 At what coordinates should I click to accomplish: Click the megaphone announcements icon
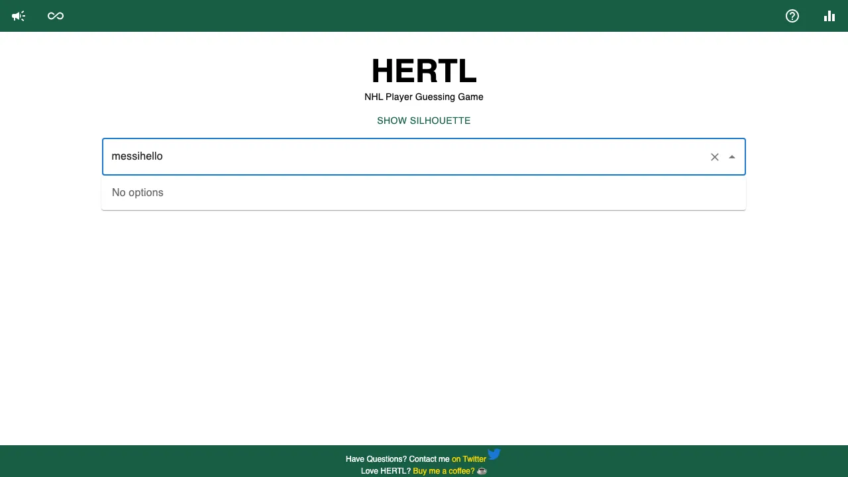pos(19,16)
